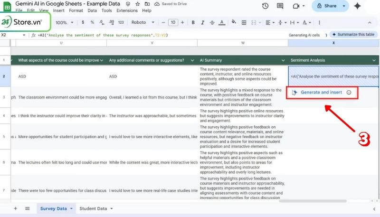Click the Share button
Image resolution: width=380 pixels, height=217 pixels.
(327, 6)
